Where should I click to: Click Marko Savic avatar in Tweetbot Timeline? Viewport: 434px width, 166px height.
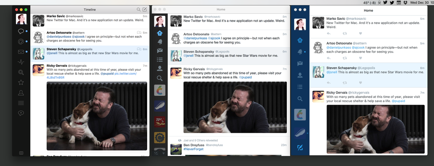[38, 21]
